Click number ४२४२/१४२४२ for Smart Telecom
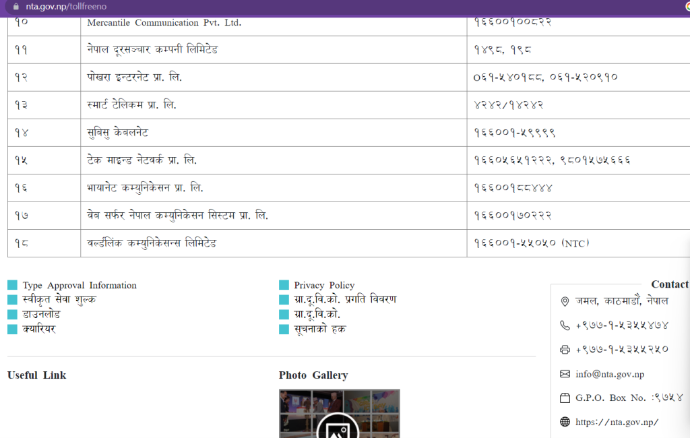690x438 pixels. pyautogui.click(x=508, y=105)
